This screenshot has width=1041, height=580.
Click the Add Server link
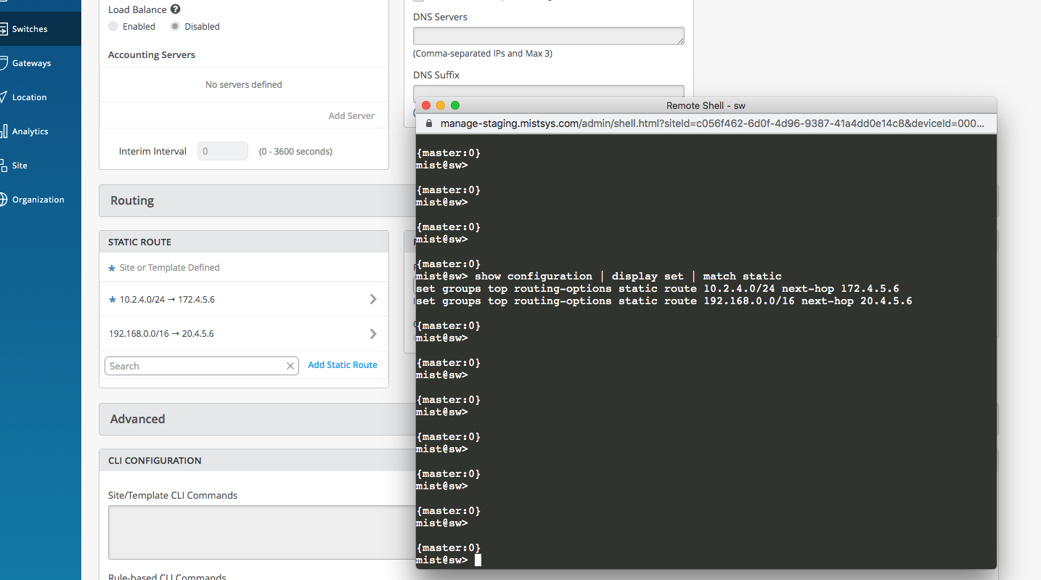[x=351, y=115]
